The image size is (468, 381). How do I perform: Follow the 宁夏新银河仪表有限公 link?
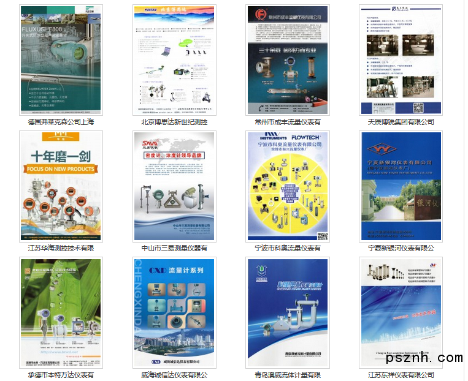point(401,248)
